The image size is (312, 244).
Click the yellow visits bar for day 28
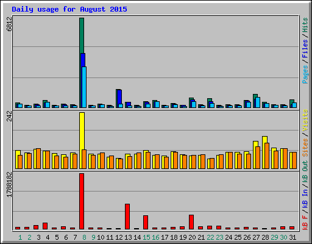click(264, 140)
